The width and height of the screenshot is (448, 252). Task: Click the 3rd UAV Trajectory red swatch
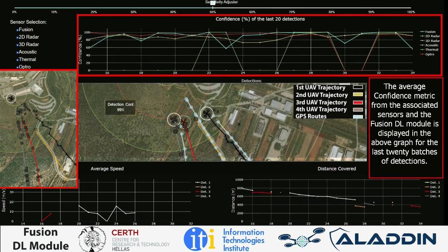358,102
